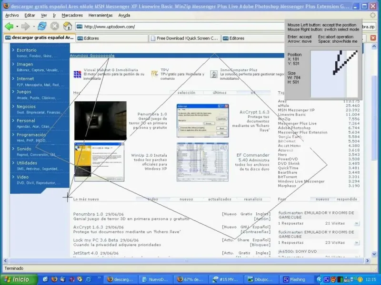Image resolution: width=381 pixels, height=285 pixels.
Task: Click the horizontal scrollbar right arrow
Action: coord(367,261)
